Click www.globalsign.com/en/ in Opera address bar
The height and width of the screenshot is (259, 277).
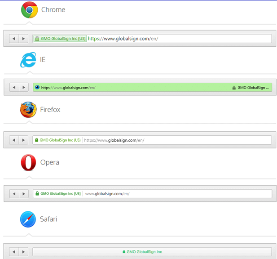tap(107, 194)
